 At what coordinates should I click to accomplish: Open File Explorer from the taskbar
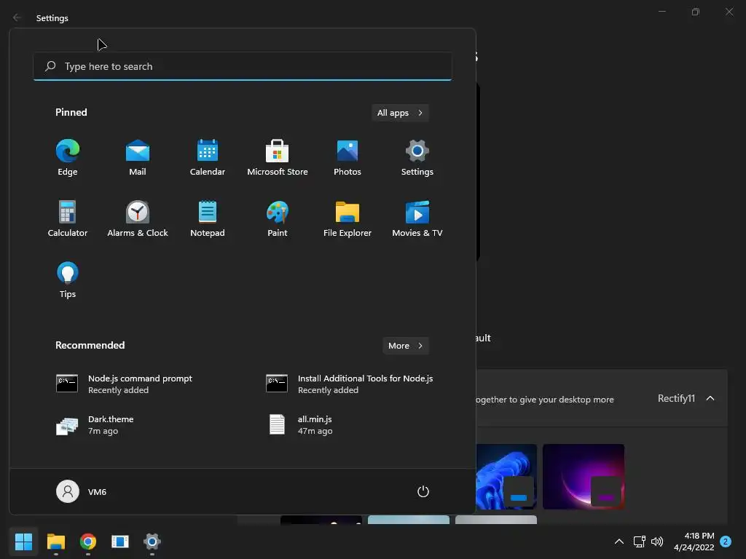coord(55,542)
